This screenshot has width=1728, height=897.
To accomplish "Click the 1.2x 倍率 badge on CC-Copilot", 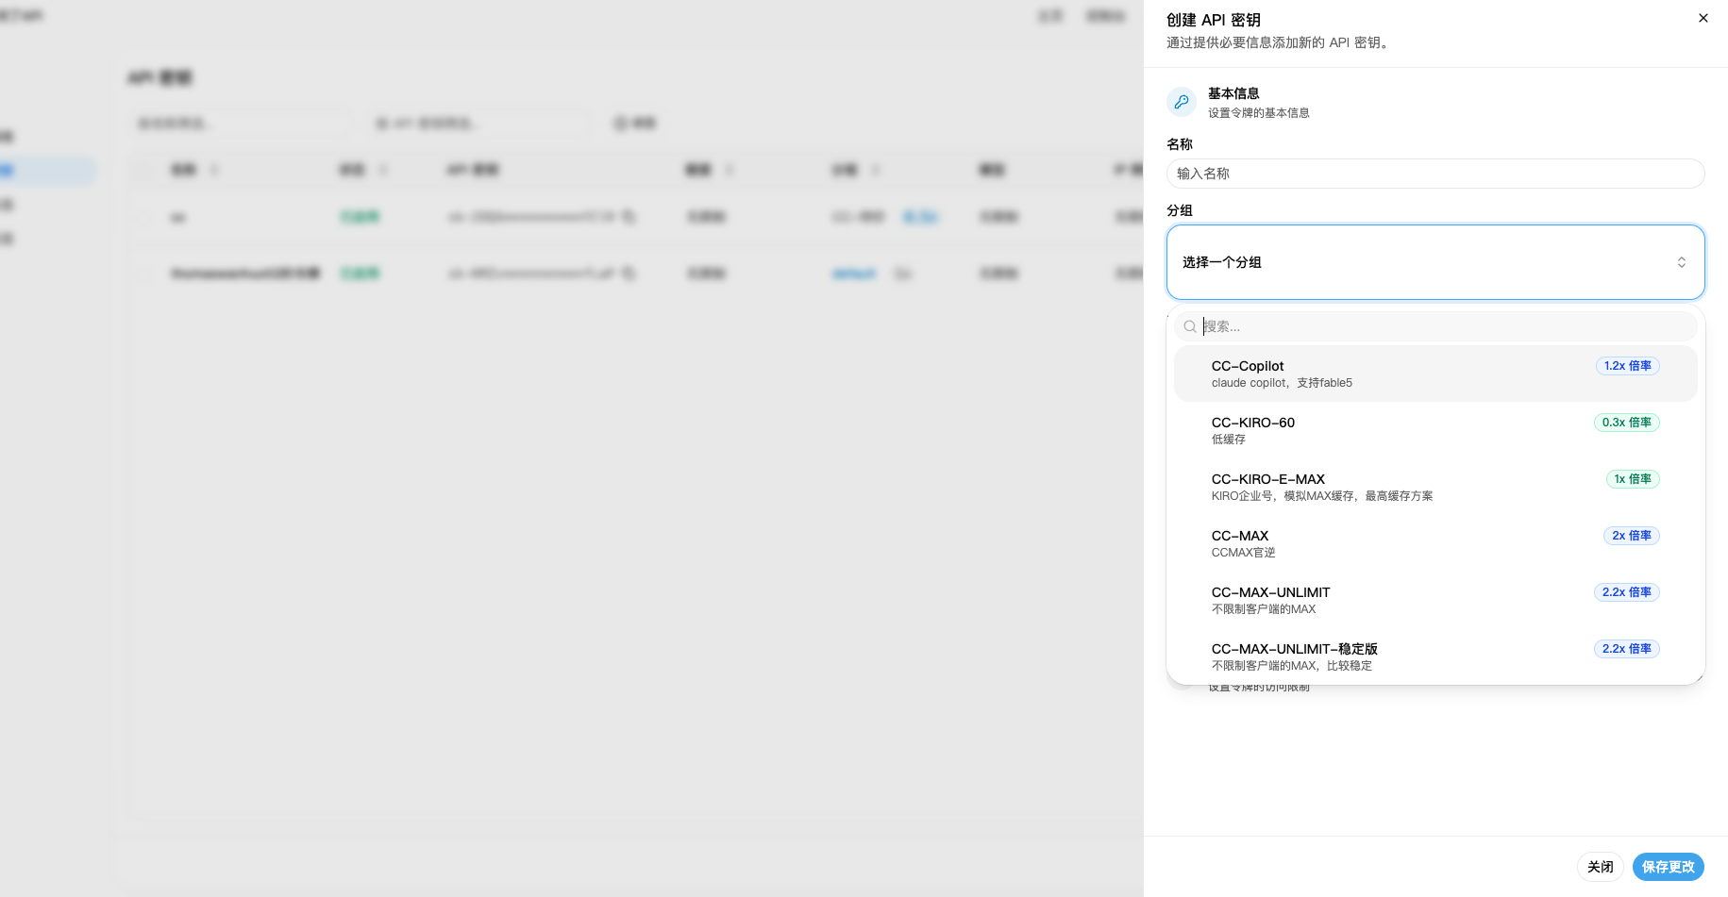I will click(1627, 366).
